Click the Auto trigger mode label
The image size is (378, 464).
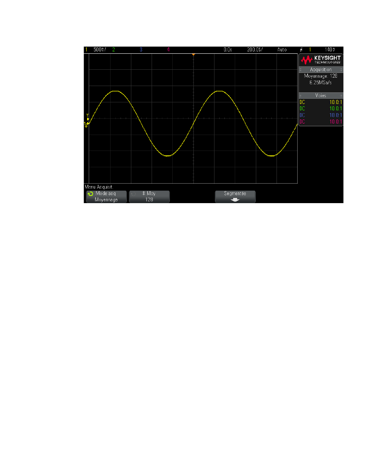pyautogui.click(x=282, y=50)
